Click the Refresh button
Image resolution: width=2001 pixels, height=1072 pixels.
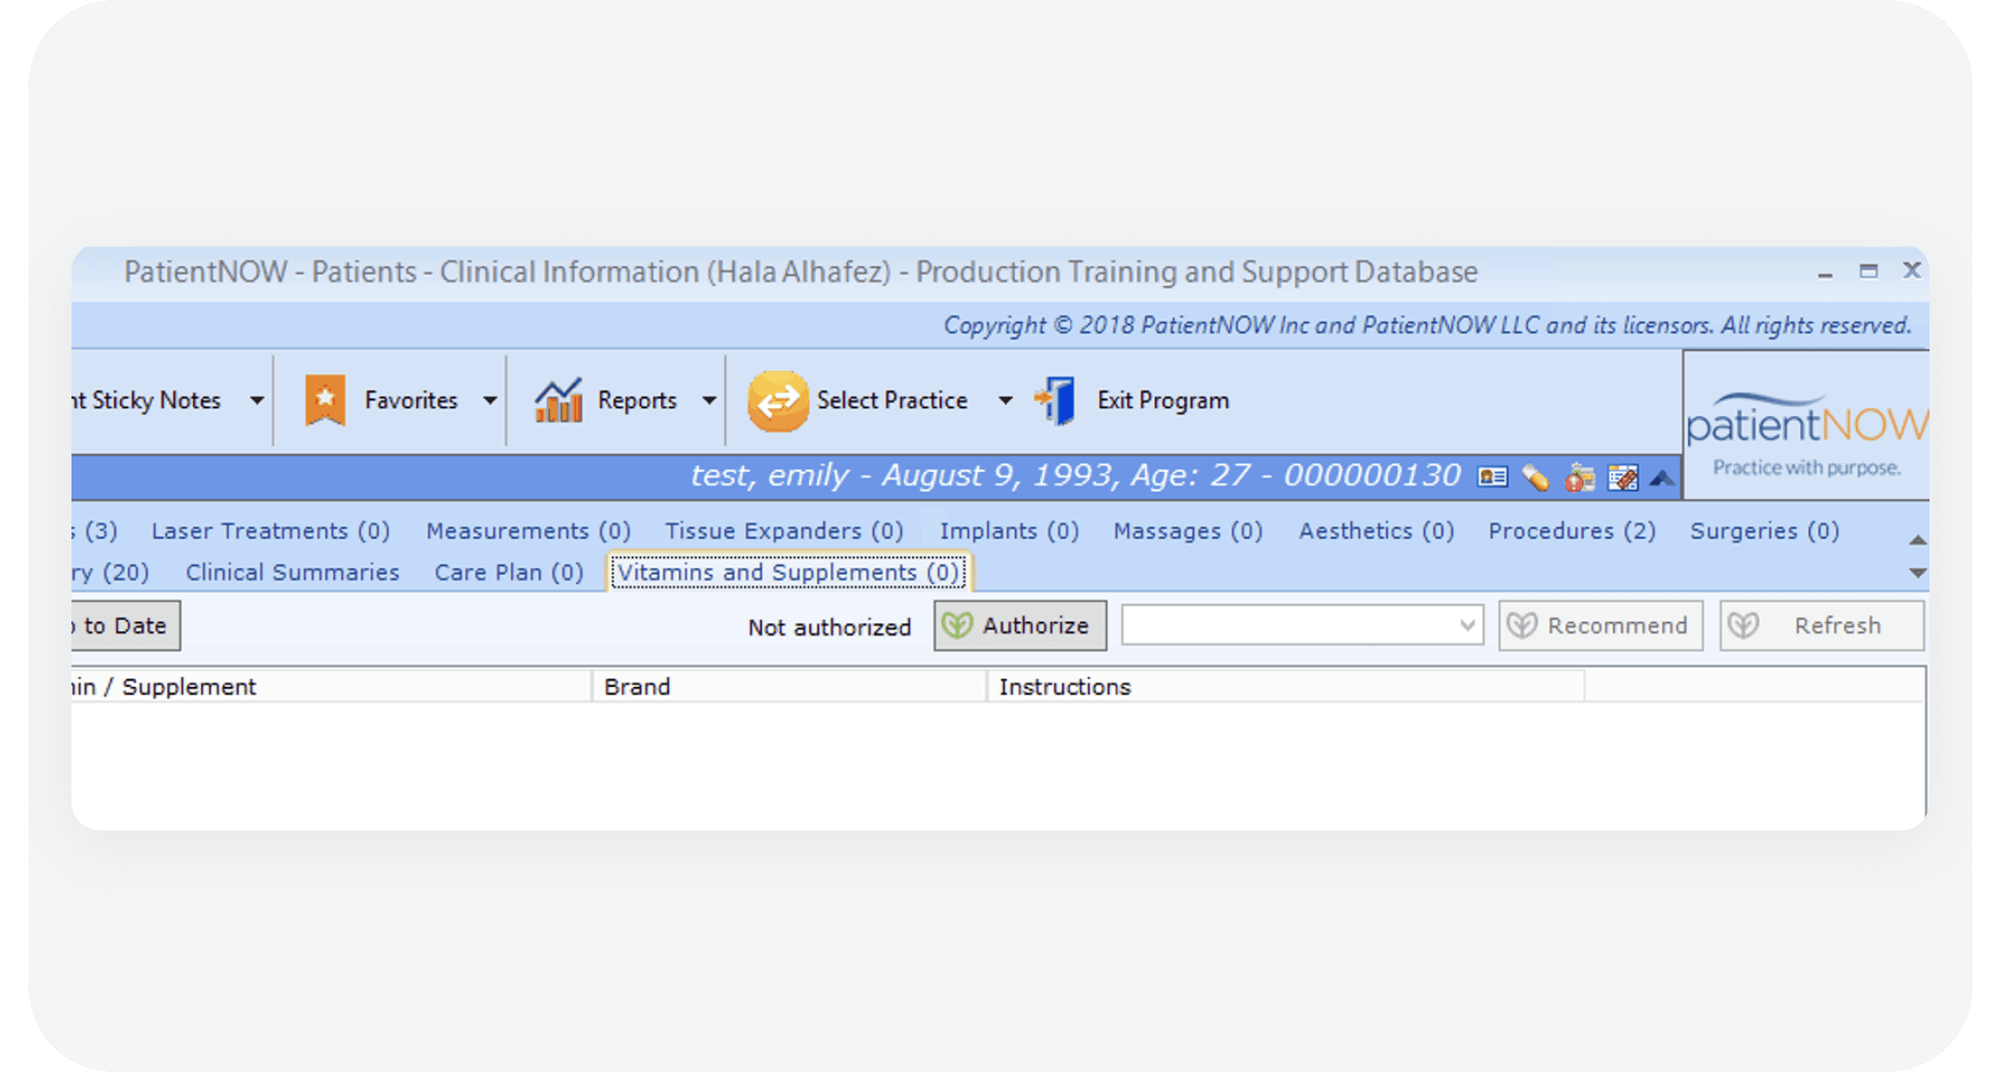[x=1821, y=625]
